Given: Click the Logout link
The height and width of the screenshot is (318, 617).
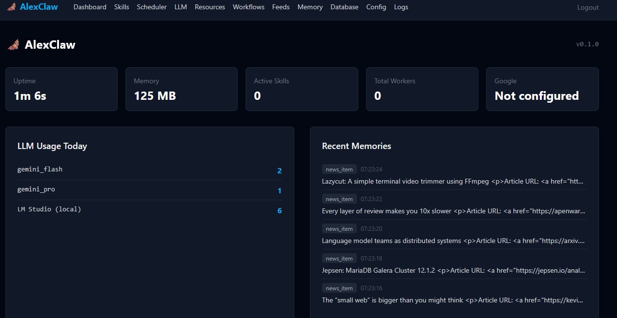Looking at the screenshot, I should tap(588, 7).
